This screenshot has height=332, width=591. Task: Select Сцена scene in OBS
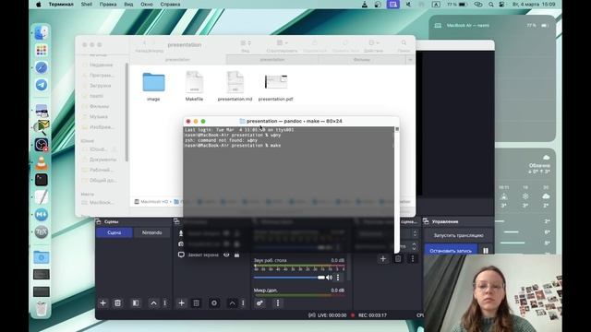(x=115, y=232)
